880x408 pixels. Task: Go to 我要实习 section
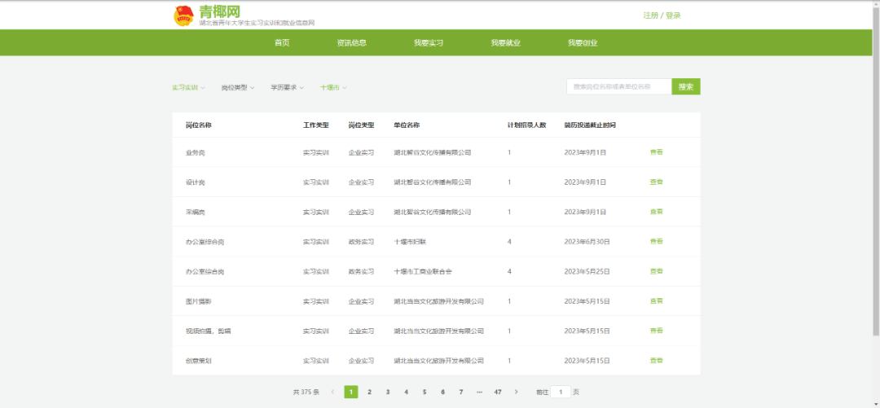click(429, 42)
